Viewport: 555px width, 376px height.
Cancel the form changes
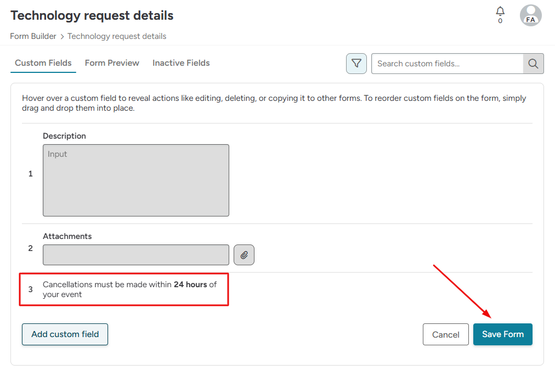445,334
